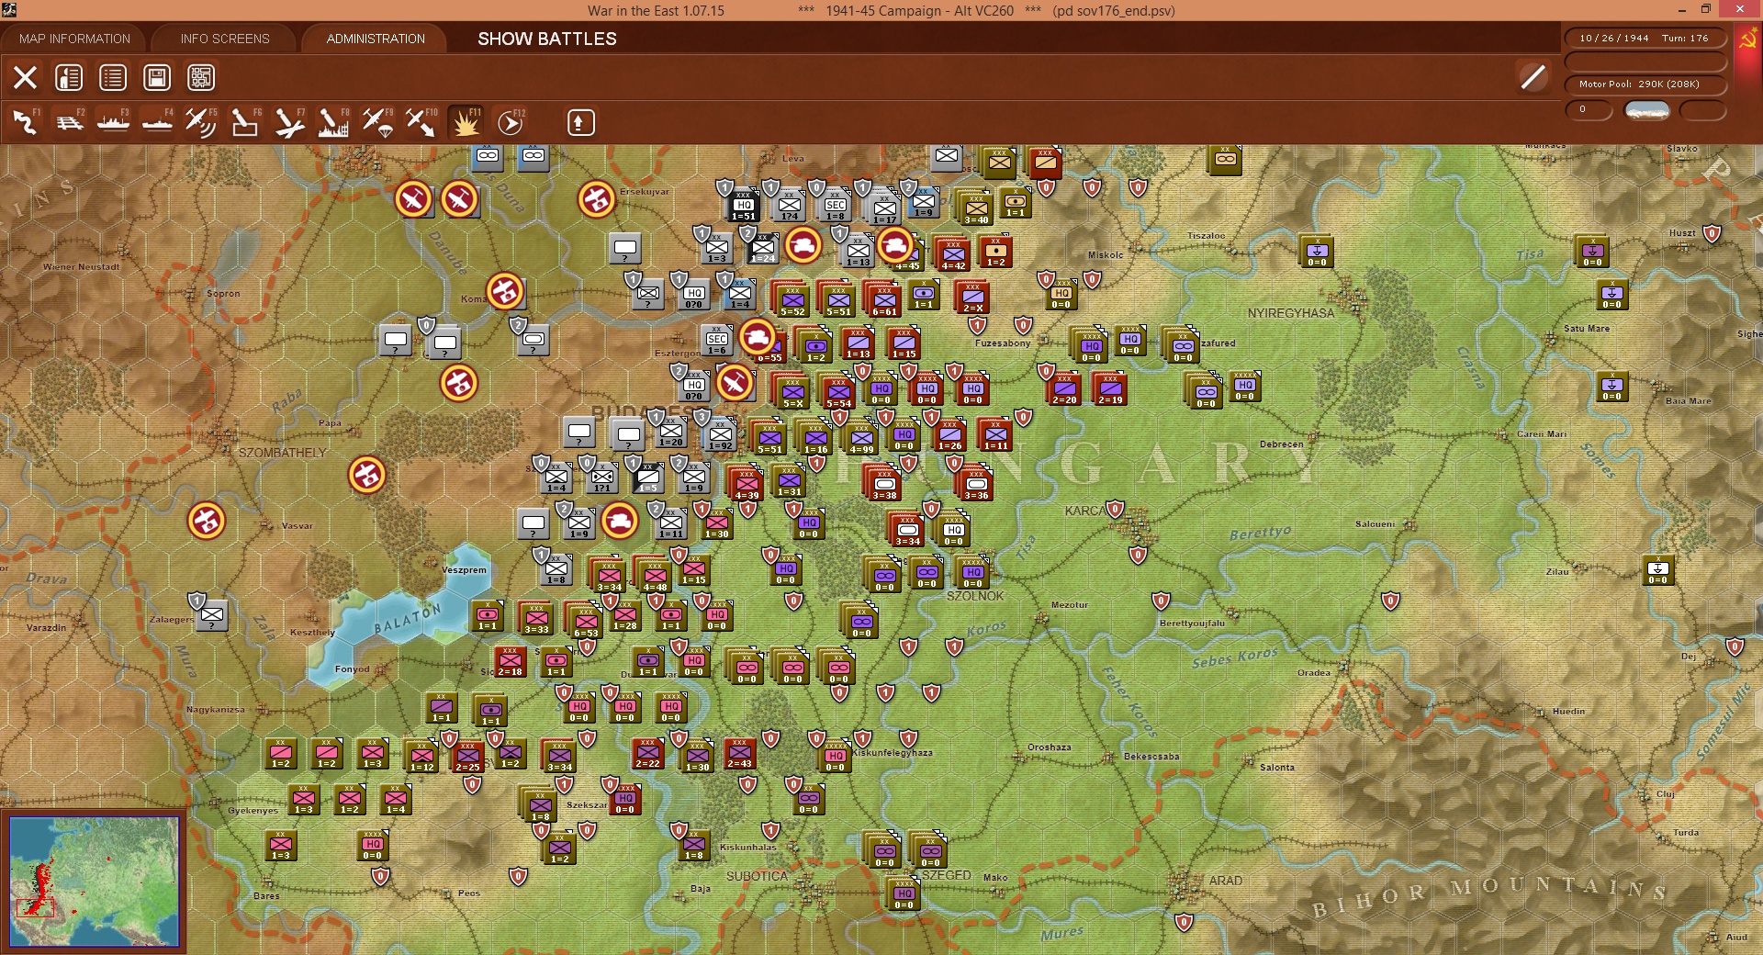Image resolution: width=1763 pixels, height=955 pixels.
Task: Click the SZOMBATHELY city label
Action: (x=282, y=453)
